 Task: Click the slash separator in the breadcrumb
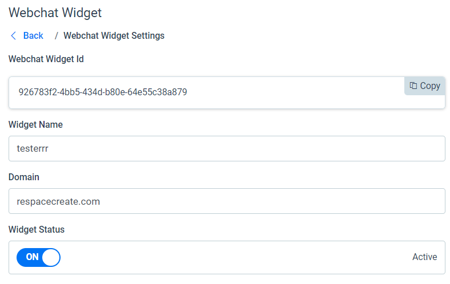click(x=56, y=36)
